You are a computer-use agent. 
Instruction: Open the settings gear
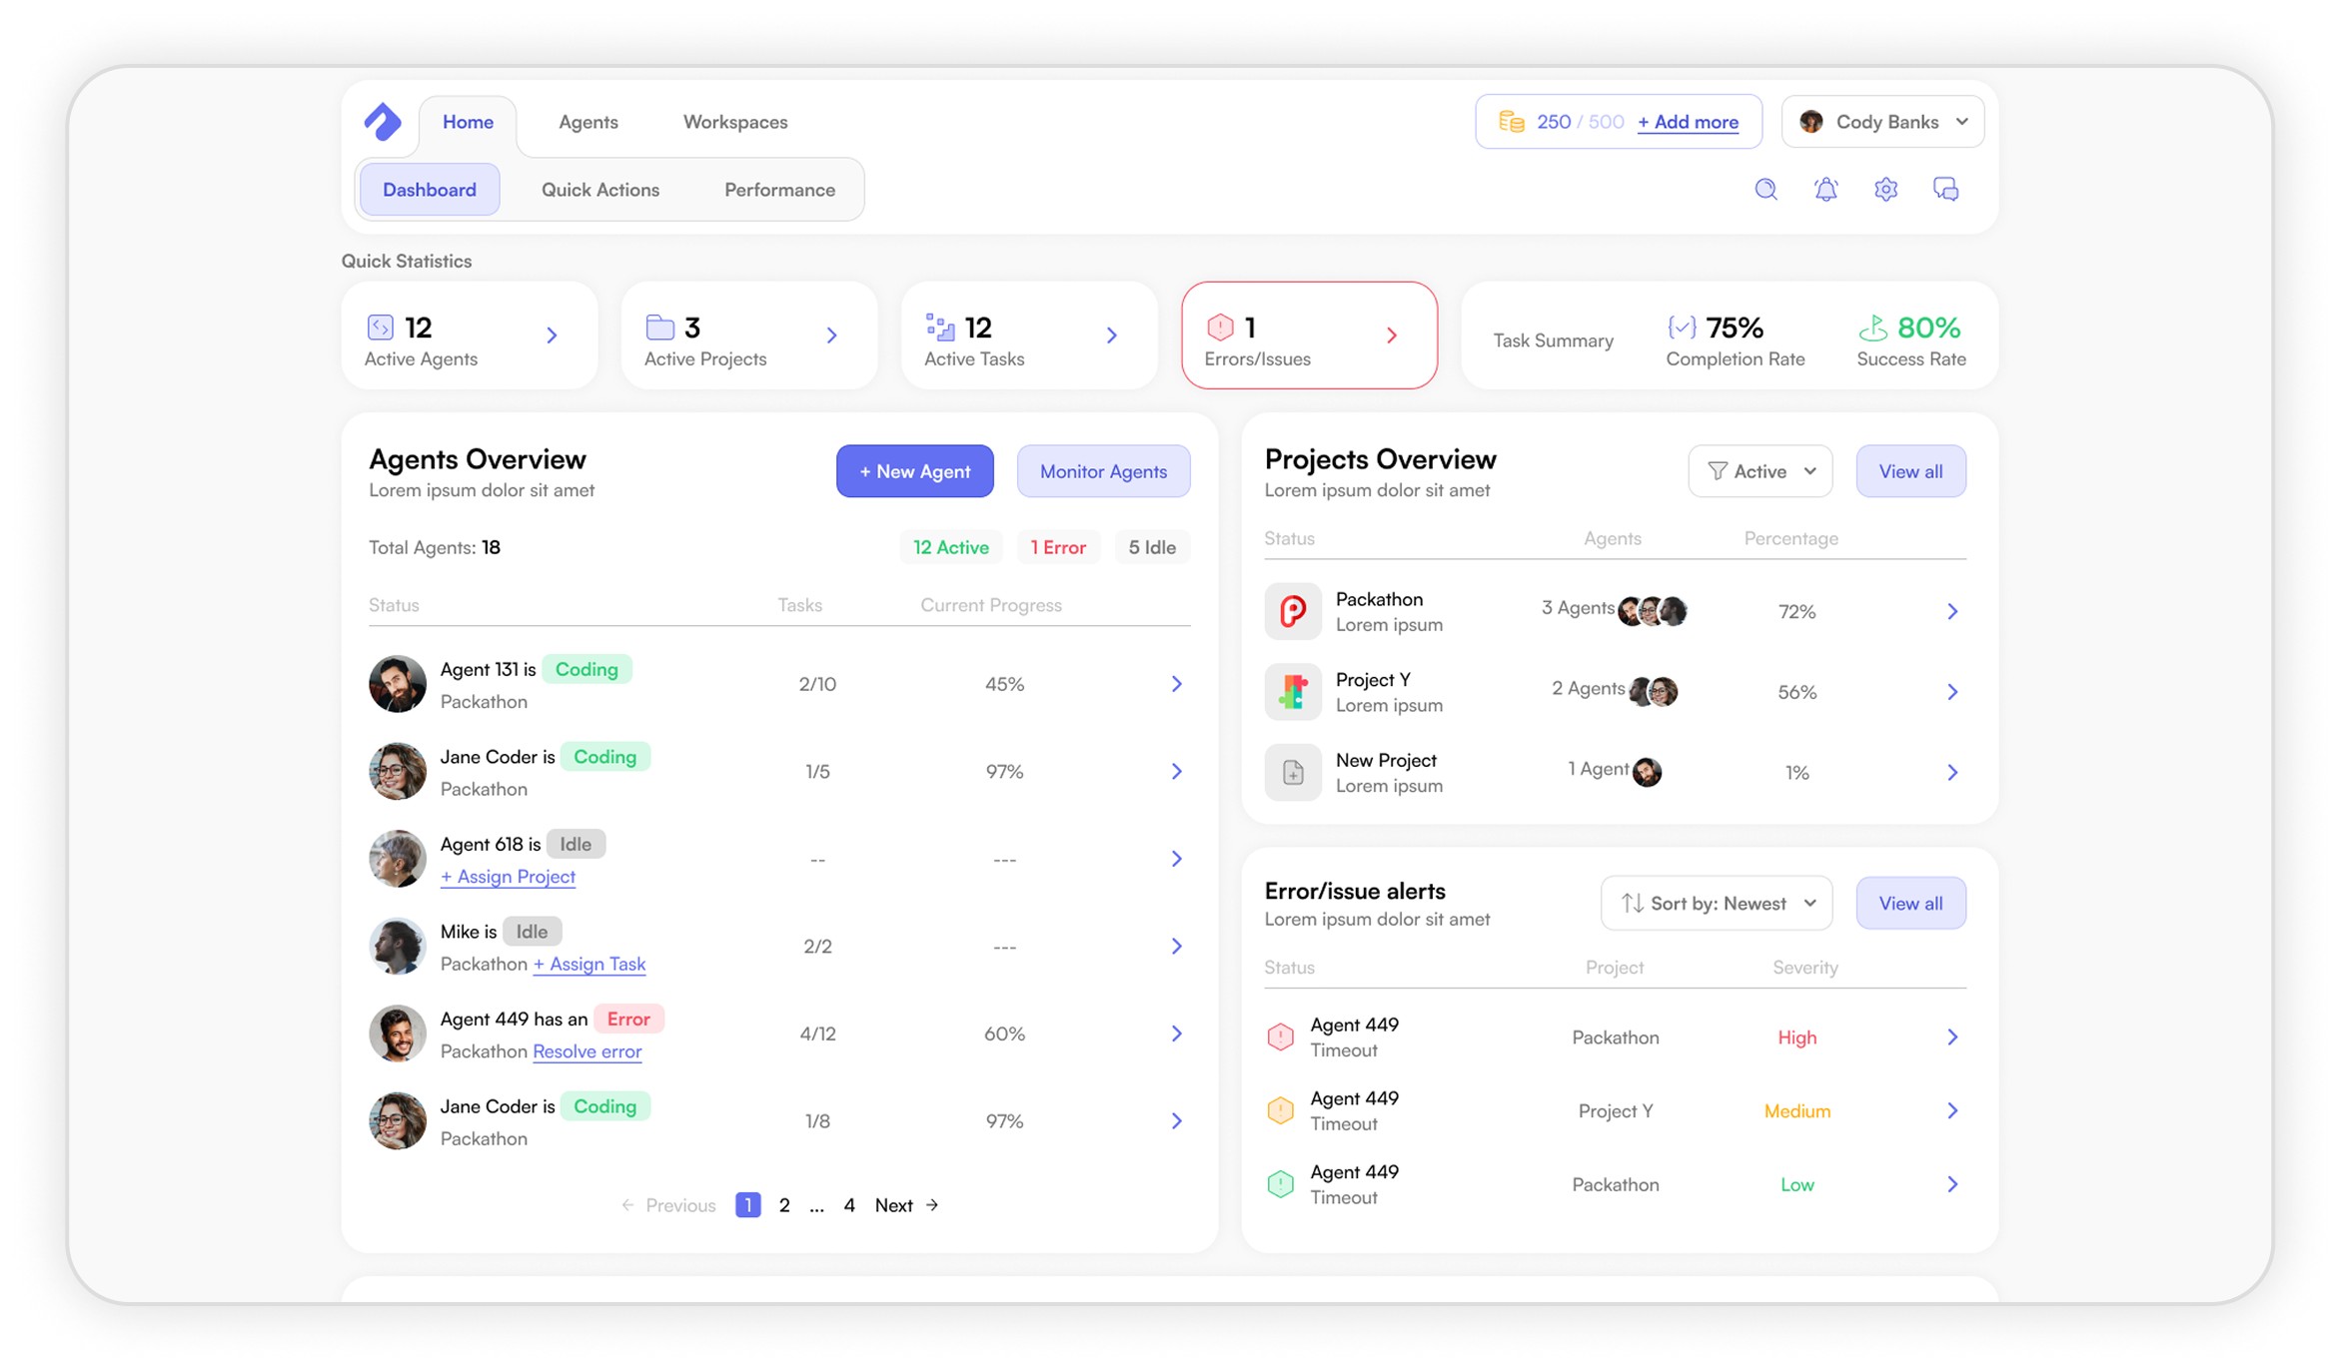pyautogui.click(x=1886, y=189)
